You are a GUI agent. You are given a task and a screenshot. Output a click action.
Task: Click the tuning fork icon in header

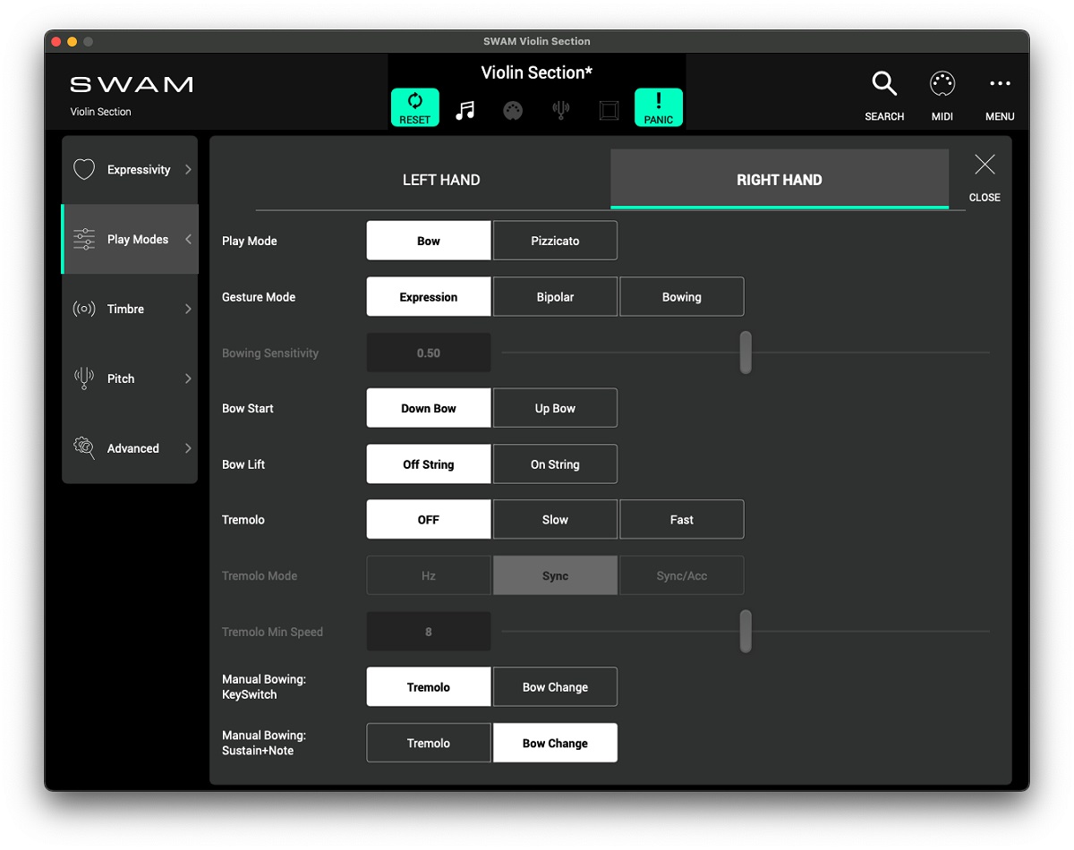(x=561, y=110)
